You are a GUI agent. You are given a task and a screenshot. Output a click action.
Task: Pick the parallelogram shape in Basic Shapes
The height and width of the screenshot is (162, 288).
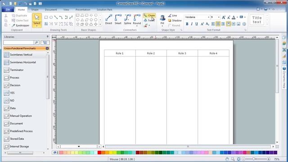(87, 20)
